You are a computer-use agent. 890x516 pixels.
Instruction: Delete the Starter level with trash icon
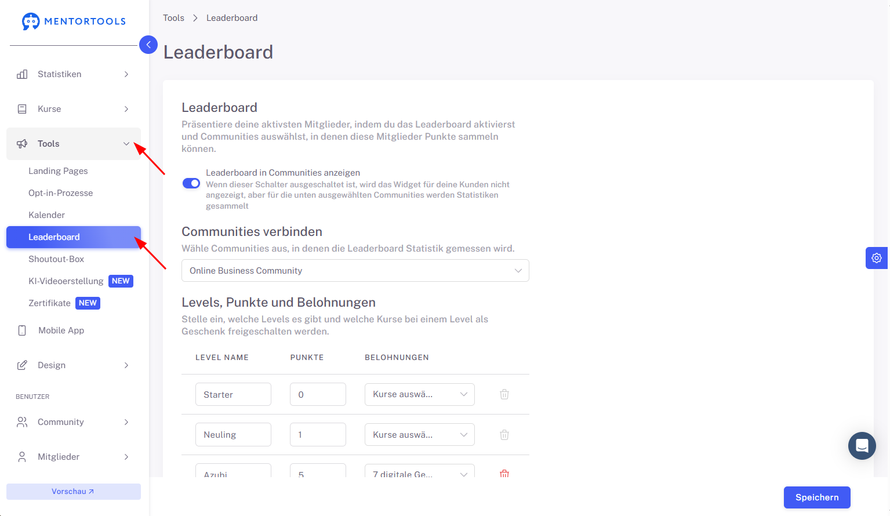tap(504, 394)
